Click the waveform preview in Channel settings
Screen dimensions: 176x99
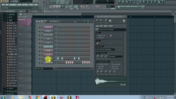(111, 81)
